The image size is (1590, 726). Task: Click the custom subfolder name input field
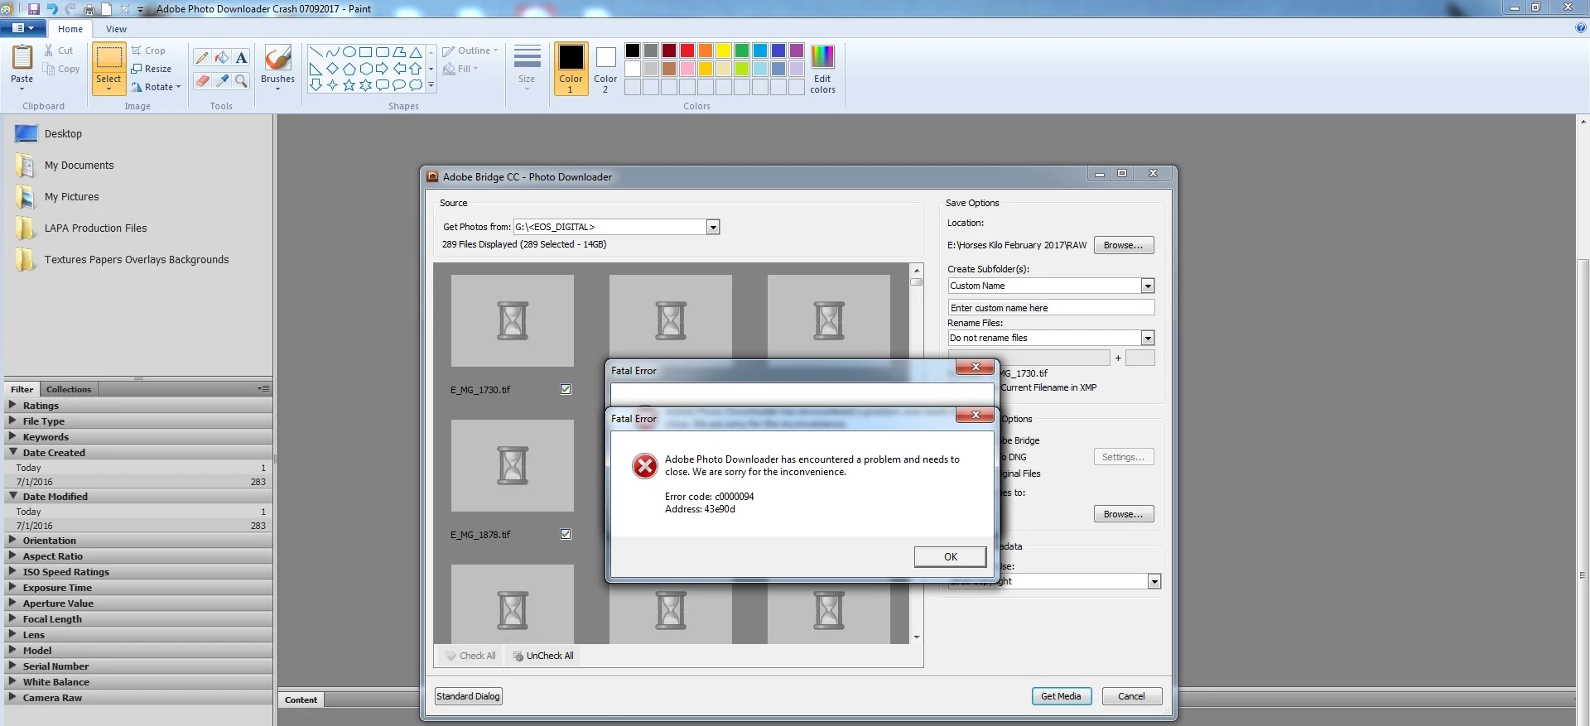point(1051,307)
